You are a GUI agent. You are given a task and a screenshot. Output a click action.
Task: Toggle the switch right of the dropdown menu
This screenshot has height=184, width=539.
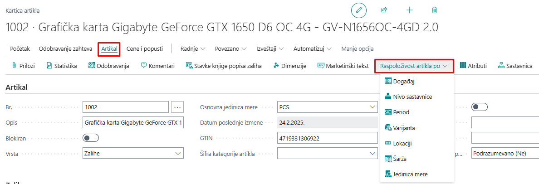point(480,107)
